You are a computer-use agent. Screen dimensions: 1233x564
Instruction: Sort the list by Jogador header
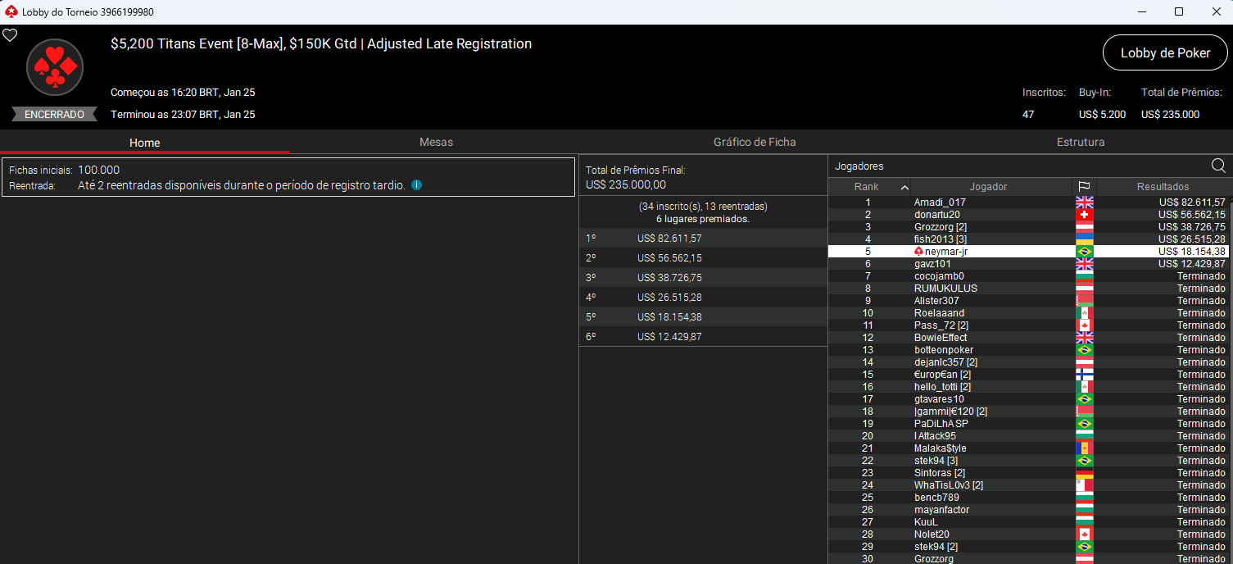(988, 187)
